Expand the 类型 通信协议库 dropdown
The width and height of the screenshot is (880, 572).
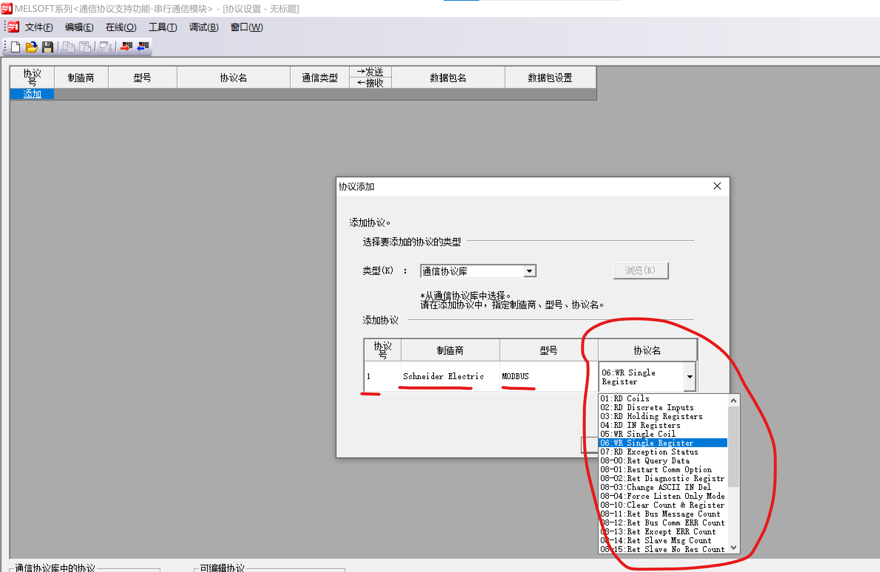[x=529, y=271]
